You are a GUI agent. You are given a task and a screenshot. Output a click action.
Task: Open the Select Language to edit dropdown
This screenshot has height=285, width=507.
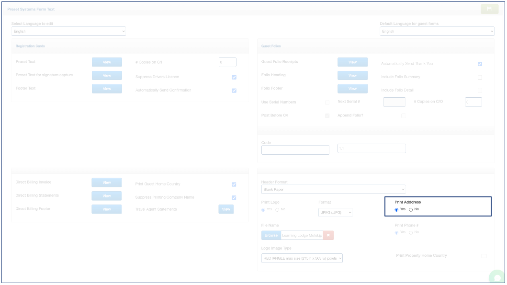[68, 31]
